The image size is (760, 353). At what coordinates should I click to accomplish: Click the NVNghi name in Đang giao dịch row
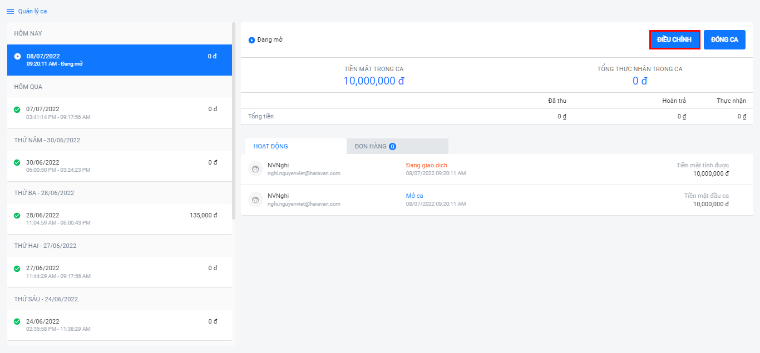pyautogui.click(x=278, y=165)
